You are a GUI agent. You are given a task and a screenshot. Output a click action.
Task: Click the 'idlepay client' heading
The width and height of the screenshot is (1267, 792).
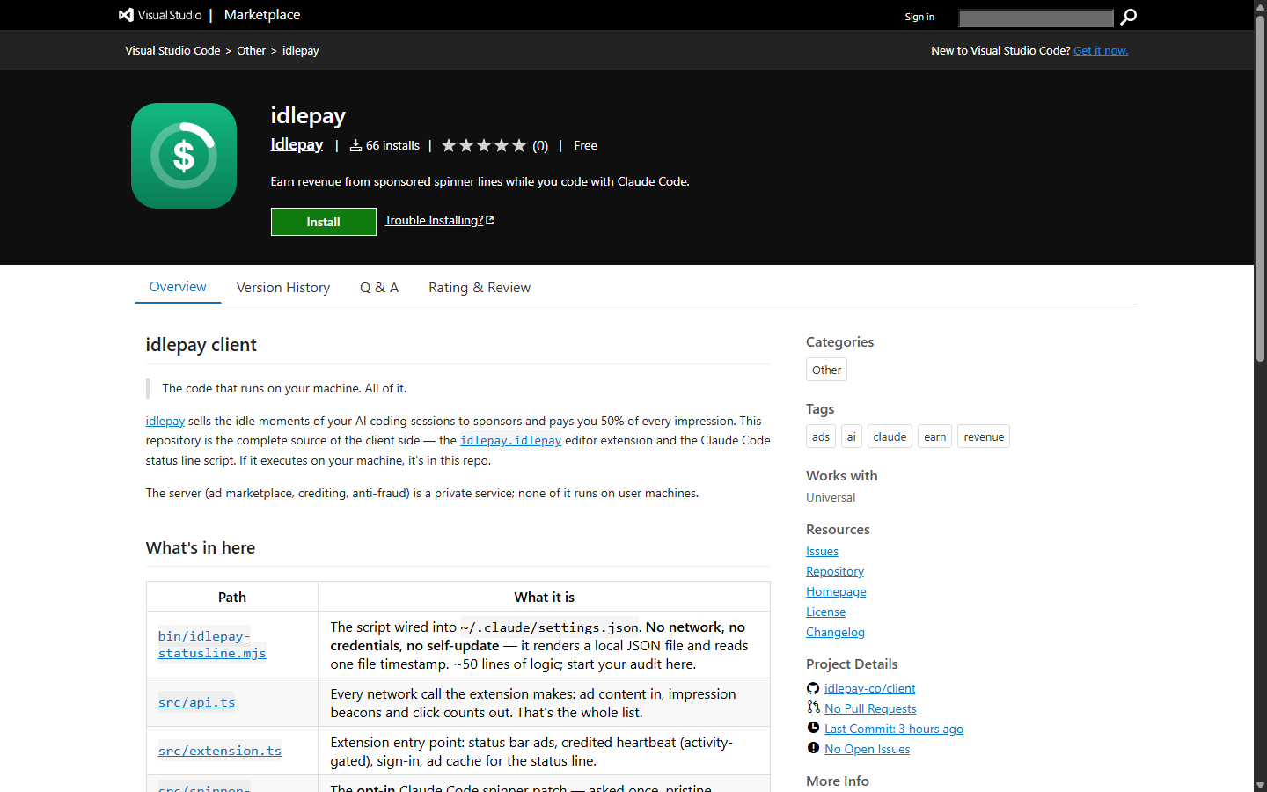(x=201, y=345)
